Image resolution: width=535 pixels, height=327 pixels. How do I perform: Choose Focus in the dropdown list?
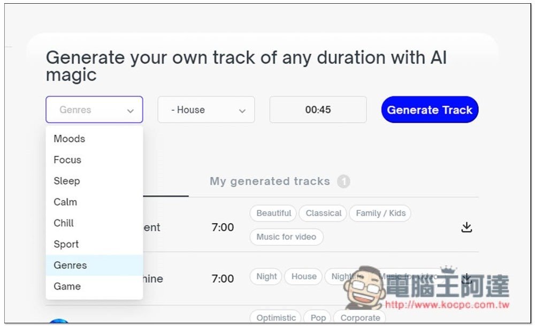[67, 159]
